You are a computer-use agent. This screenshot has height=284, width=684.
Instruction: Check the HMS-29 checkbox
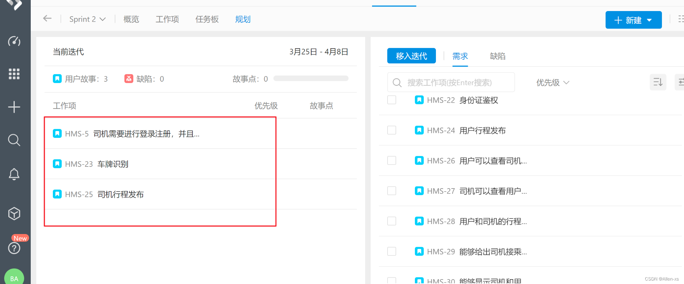392,252
